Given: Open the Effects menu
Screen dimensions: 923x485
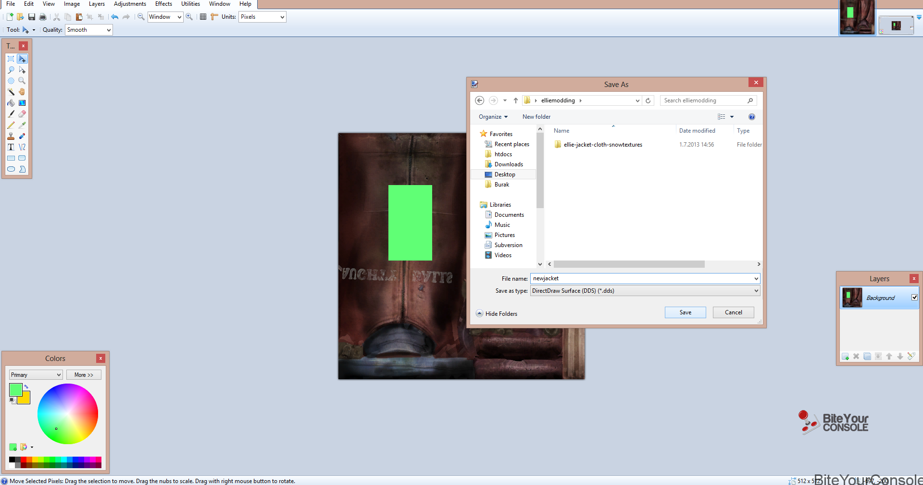Looking at the screenshot, I should point(163,4).
